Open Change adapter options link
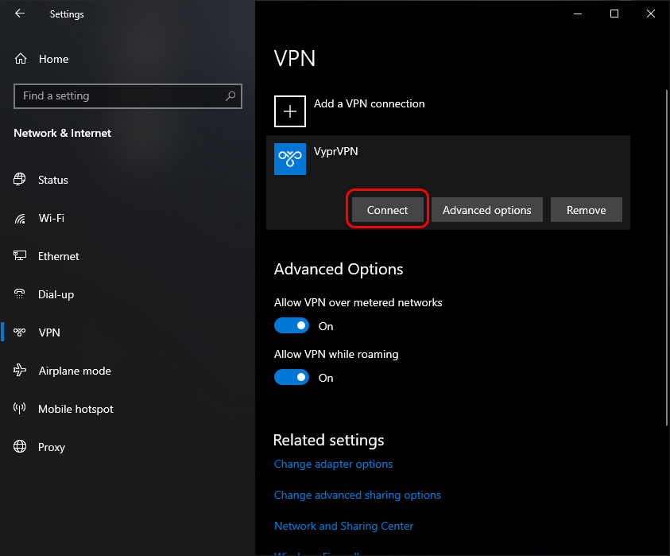Screen dimensions: 670x556 (x=333, y=464)
